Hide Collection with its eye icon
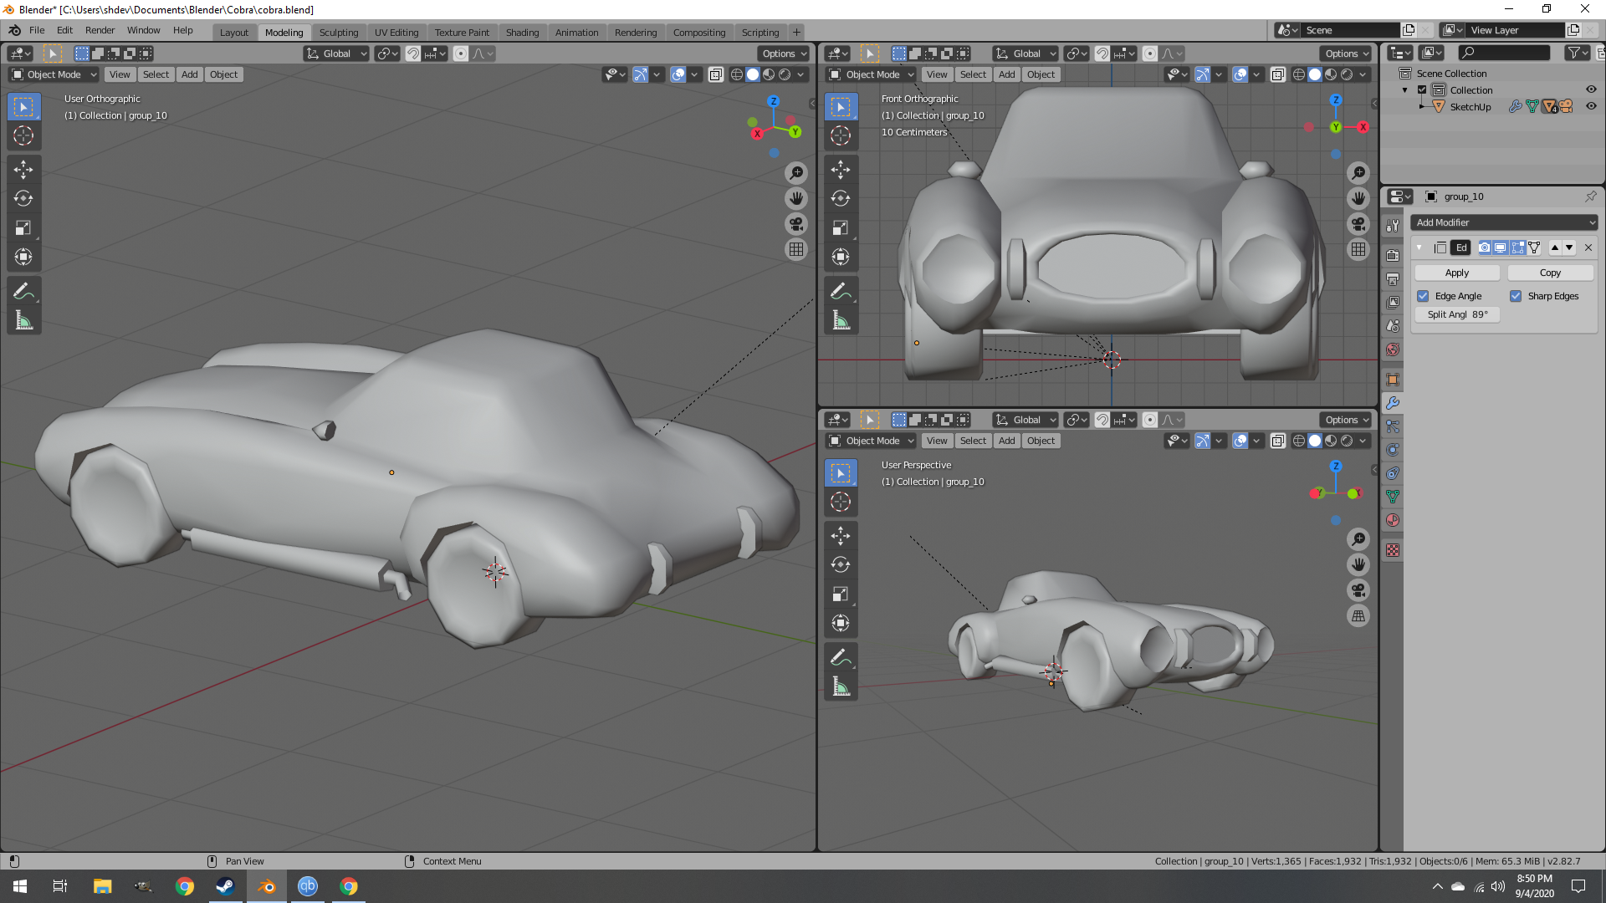The height and width of the screenshot is (903, 1606). pyautogui.click(x=1591, y=89)
